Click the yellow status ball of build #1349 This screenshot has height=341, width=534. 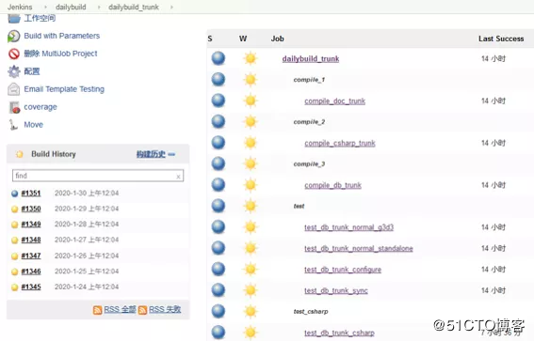tap(15, 225)
